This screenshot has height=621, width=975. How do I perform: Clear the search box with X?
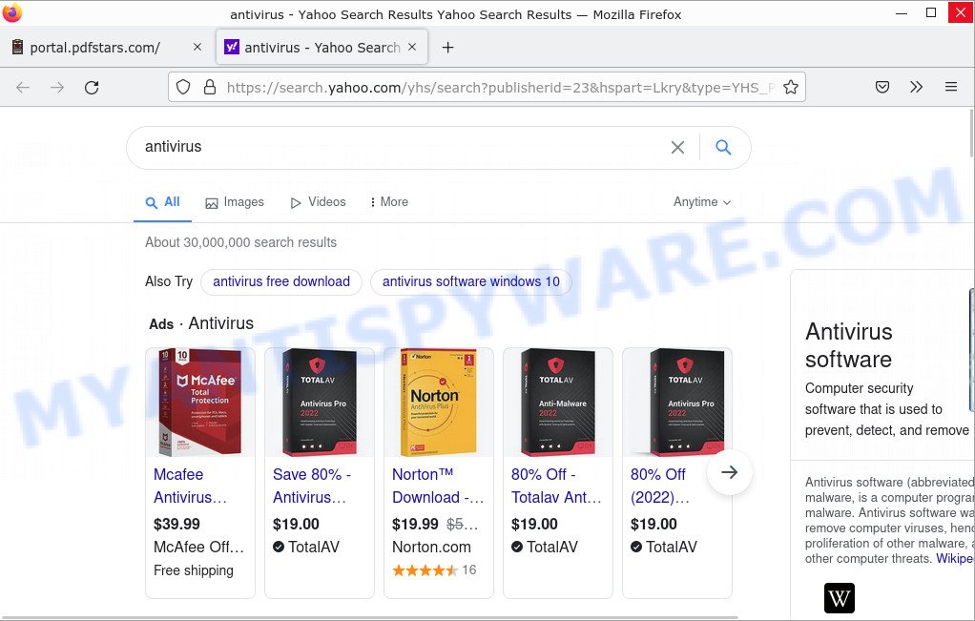[x=677, y=147]
